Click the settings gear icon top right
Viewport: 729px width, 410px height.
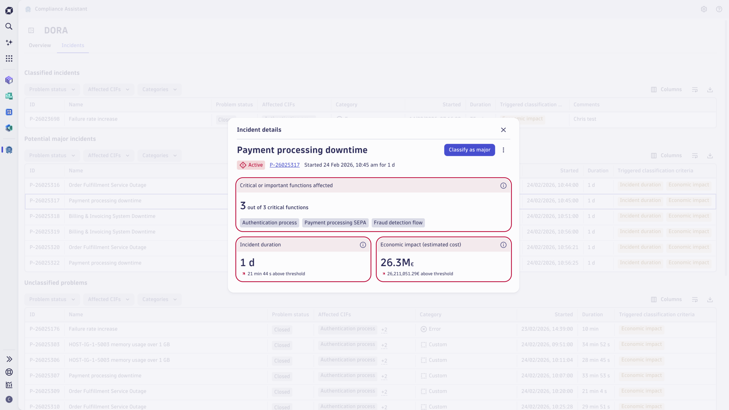tap(704, 9)
